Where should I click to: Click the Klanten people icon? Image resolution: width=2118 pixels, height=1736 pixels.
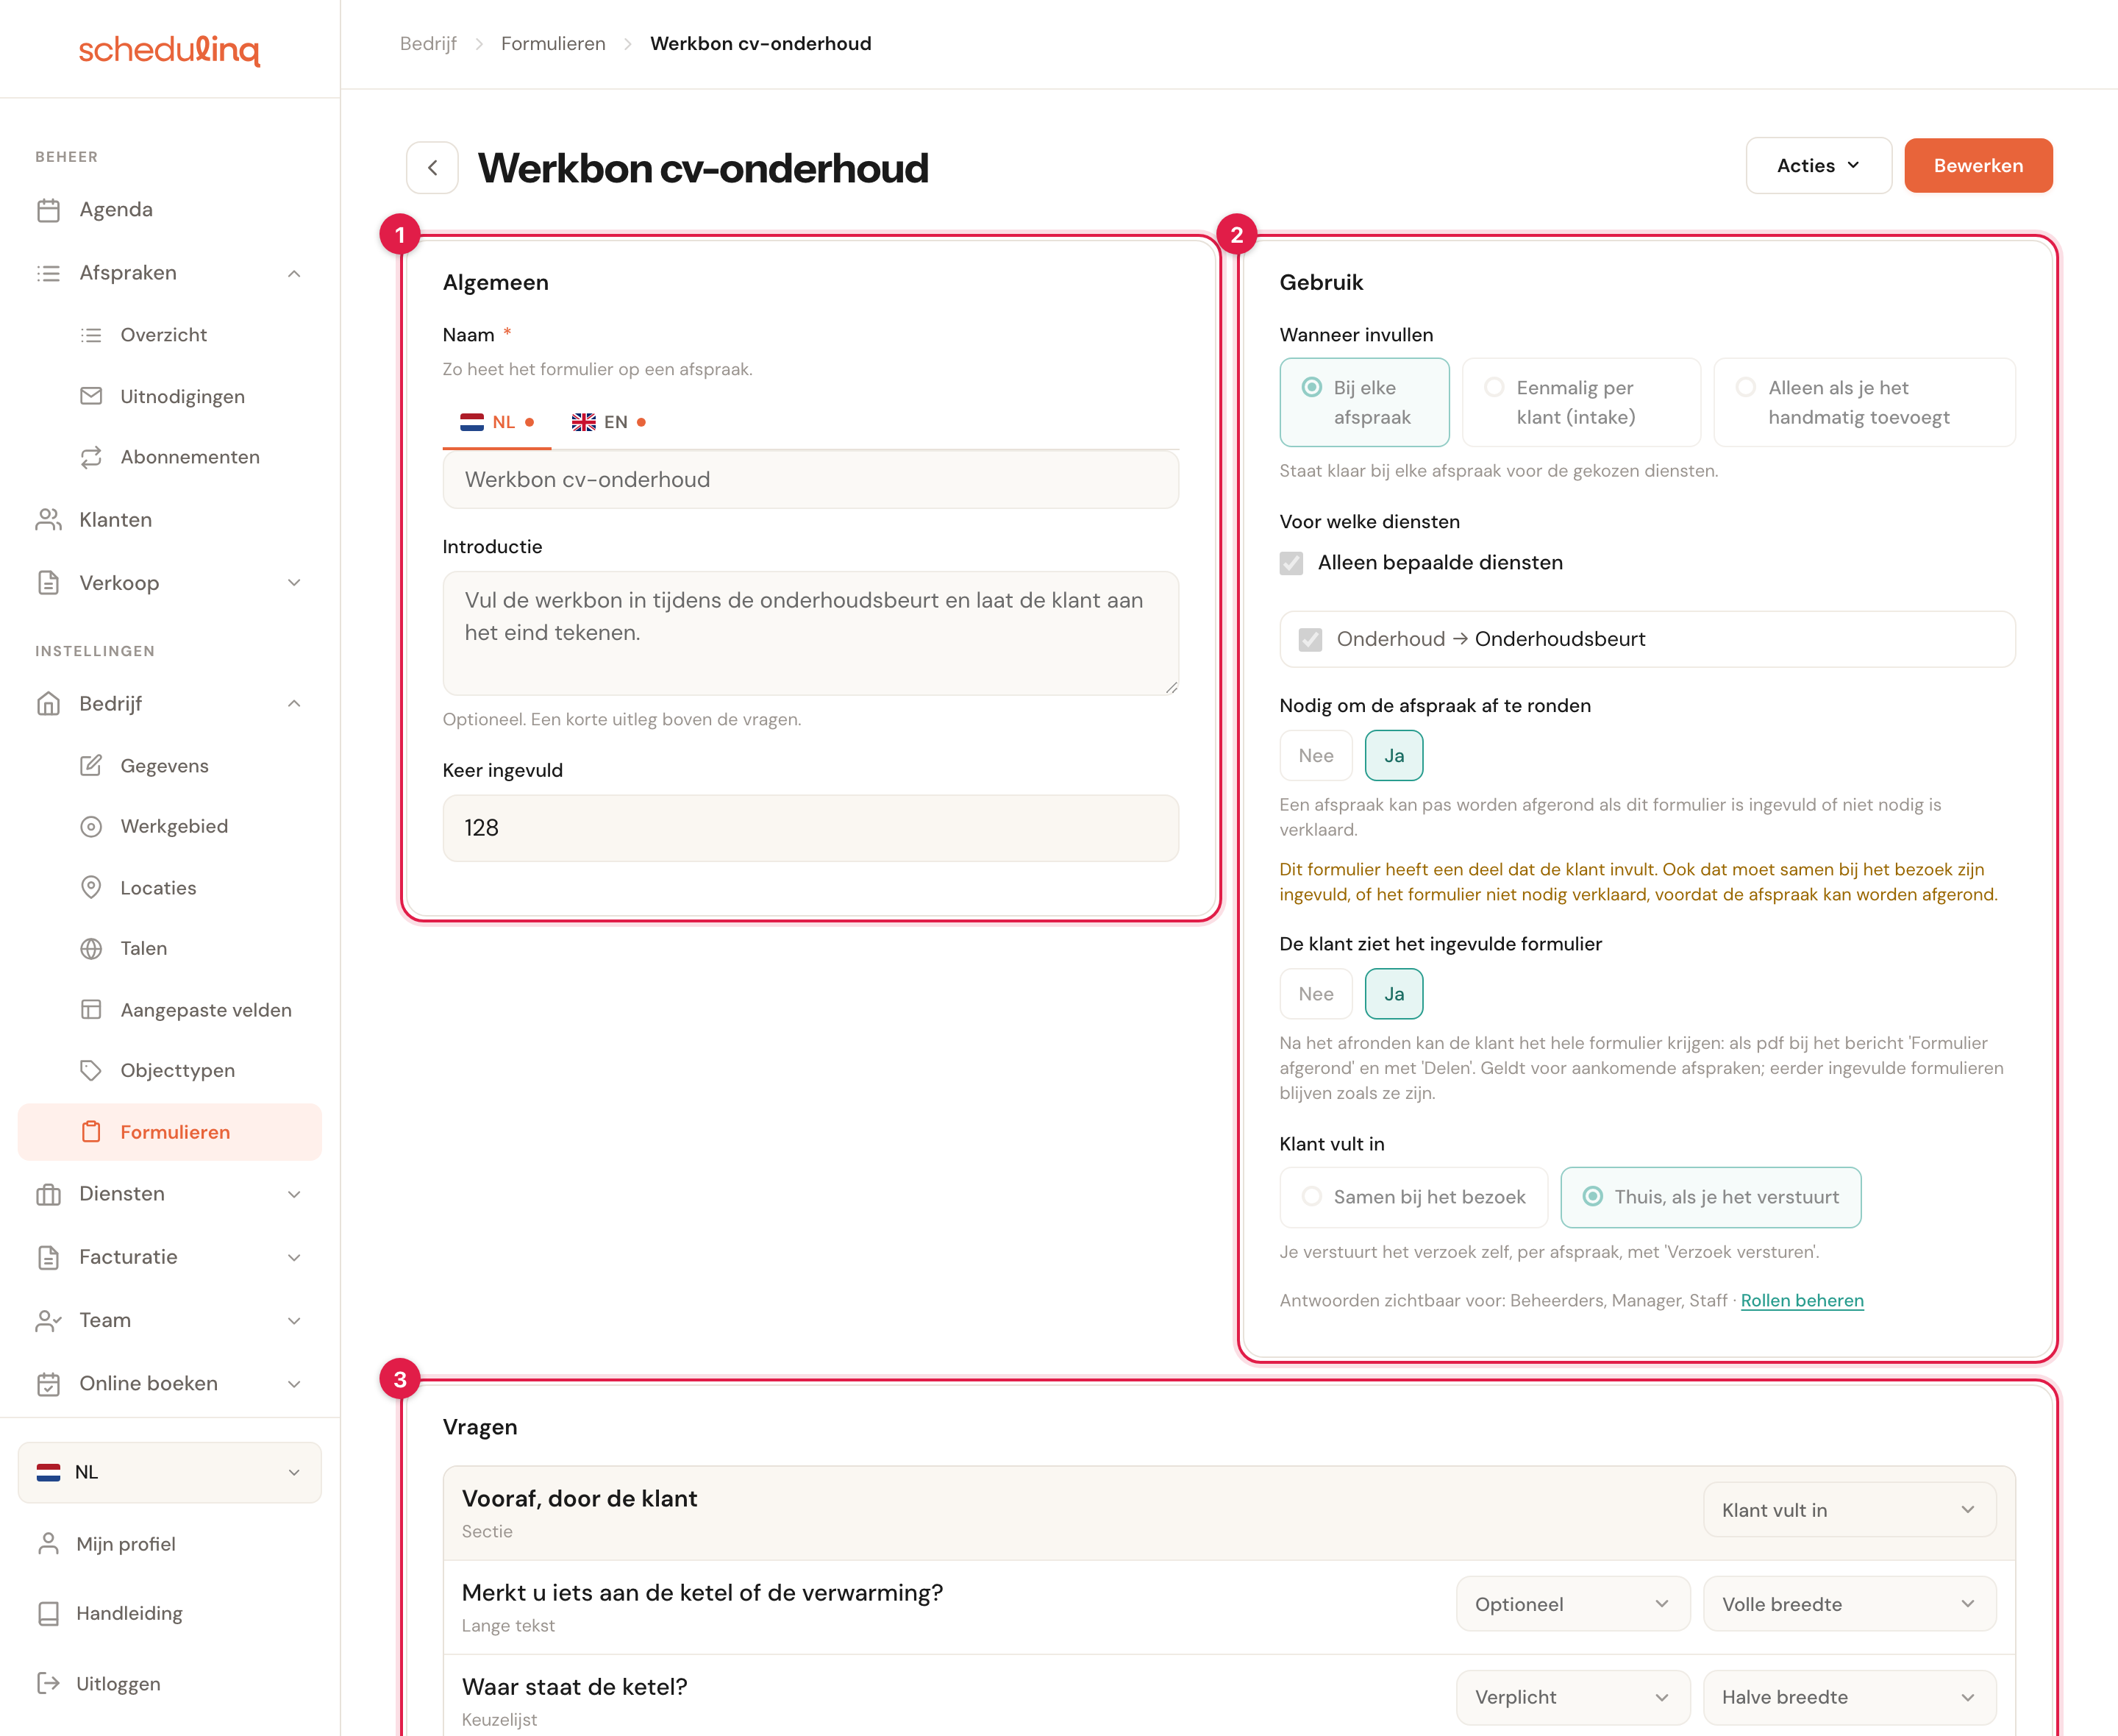pos(48,520)
